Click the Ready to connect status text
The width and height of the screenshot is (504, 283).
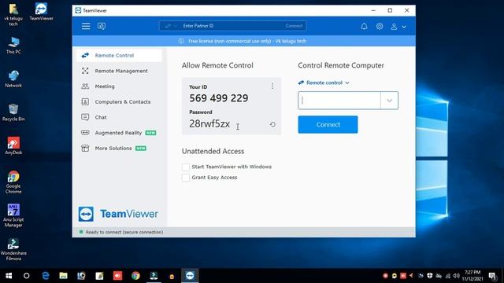pyautogui.click(x=124, y=232)
